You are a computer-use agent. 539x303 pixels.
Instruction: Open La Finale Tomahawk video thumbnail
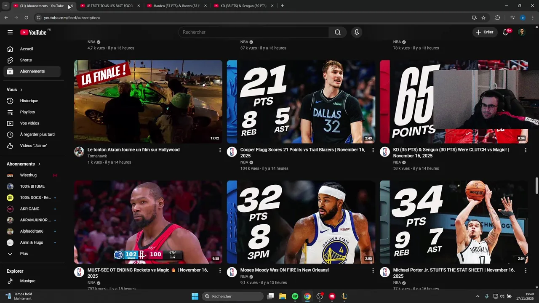[148, 101]
